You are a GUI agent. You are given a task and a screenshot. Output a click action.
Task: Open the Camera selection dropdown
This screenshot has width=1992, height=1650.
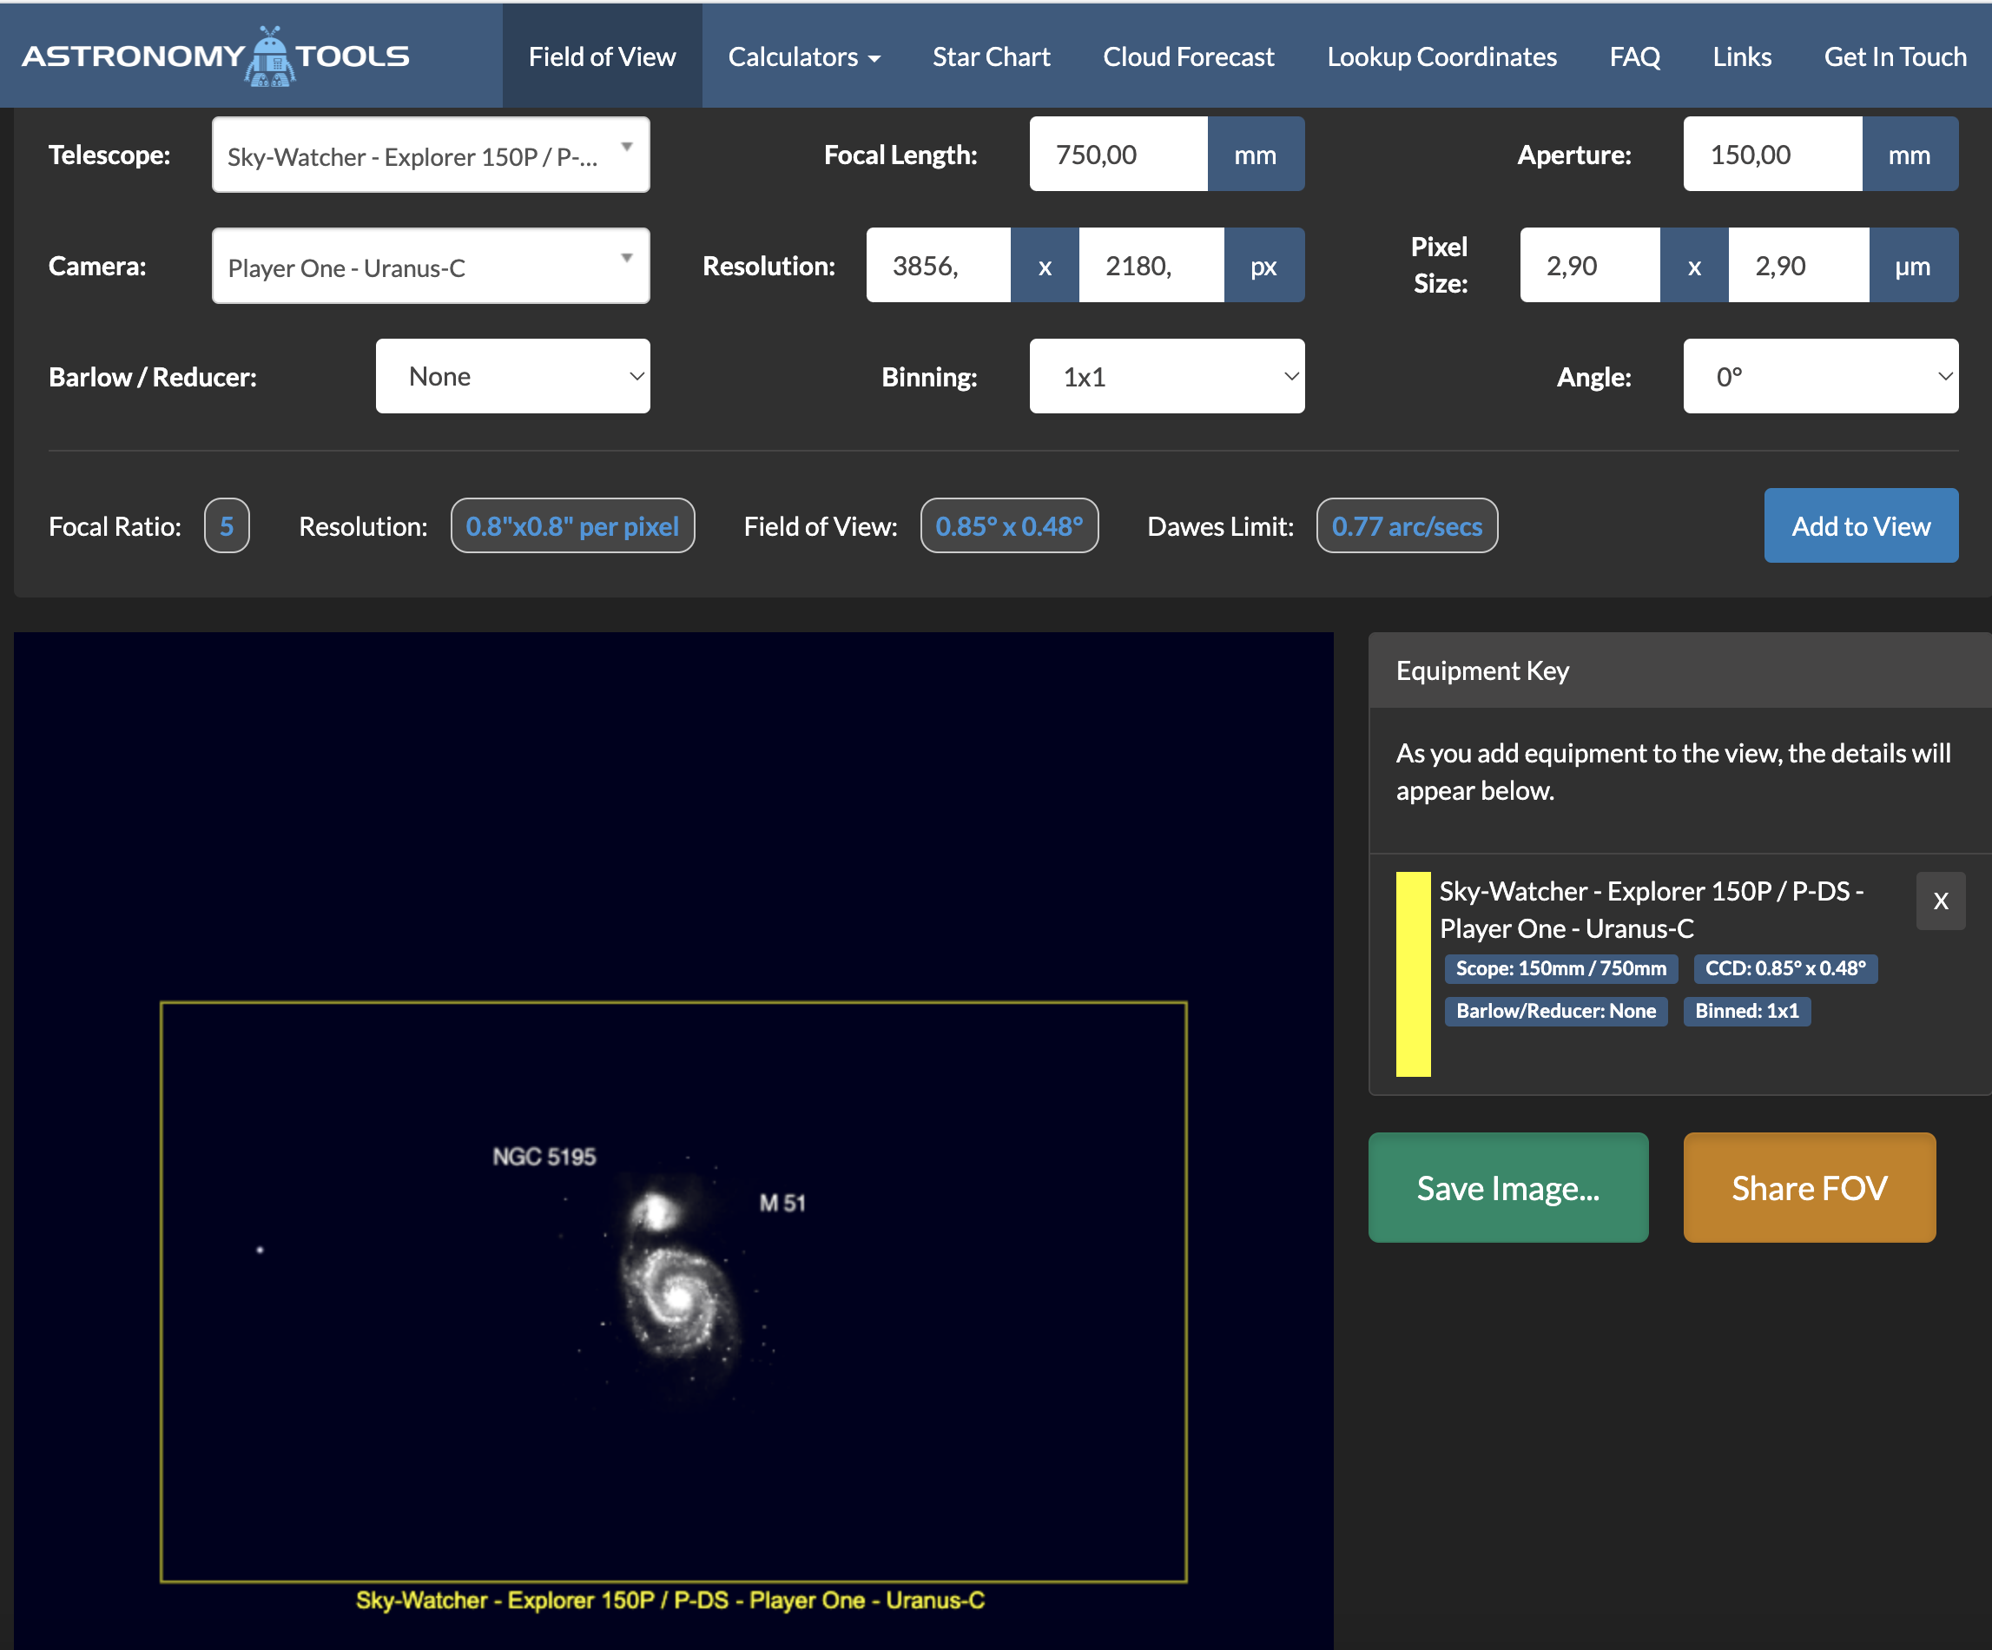click(431, 267)
